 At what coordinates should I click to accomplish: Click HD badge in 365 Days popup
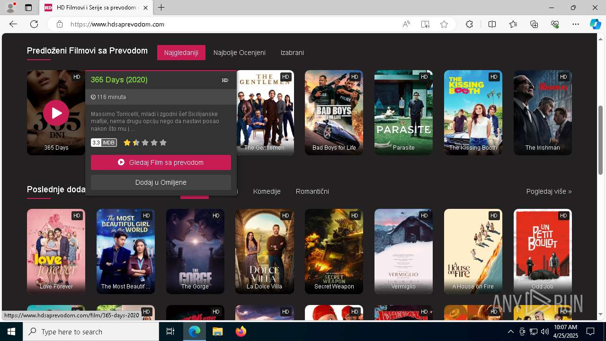(x=225, y=80)
